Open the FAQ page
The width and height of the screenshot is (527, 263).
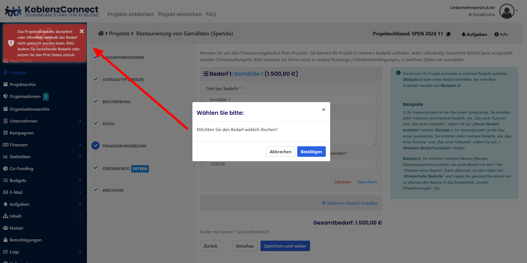pyautogui.click(x=211, y=14)
